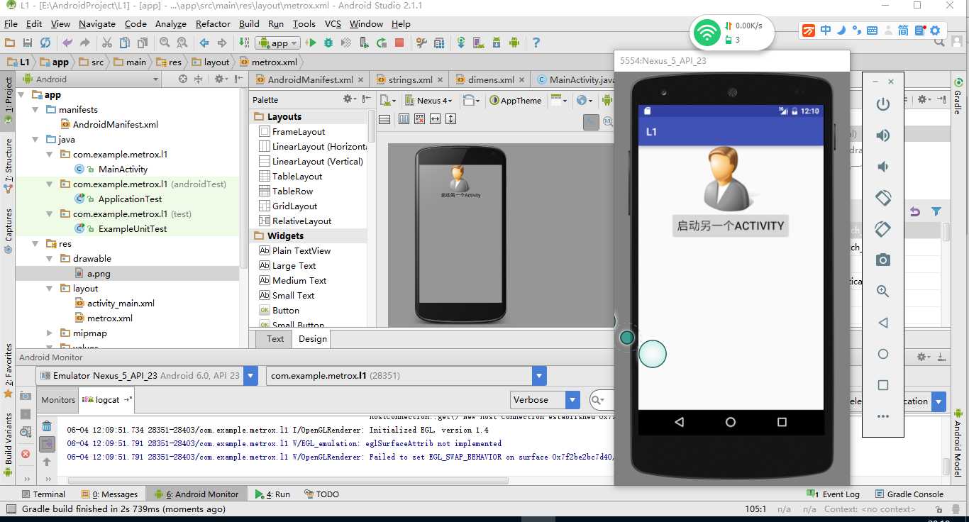This screenshot has height=522, width=969.
Task: Select RelativeLayout in Palette
Action: pos(295,221)
